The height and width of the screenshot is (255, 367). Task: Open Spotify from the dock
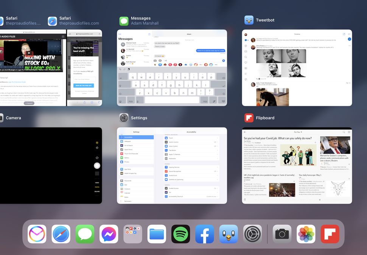click(180, 234)
